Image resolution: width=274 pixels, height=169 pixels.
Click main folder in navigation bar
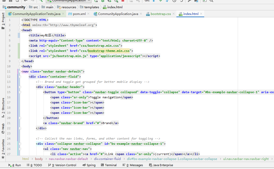pyautogui.click(x=47, y=7)
